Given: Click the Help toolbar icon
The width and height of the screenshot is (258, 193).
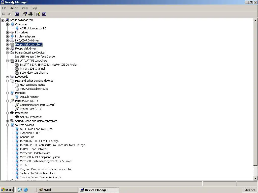Looking at the screenshot, I should 38,14.
